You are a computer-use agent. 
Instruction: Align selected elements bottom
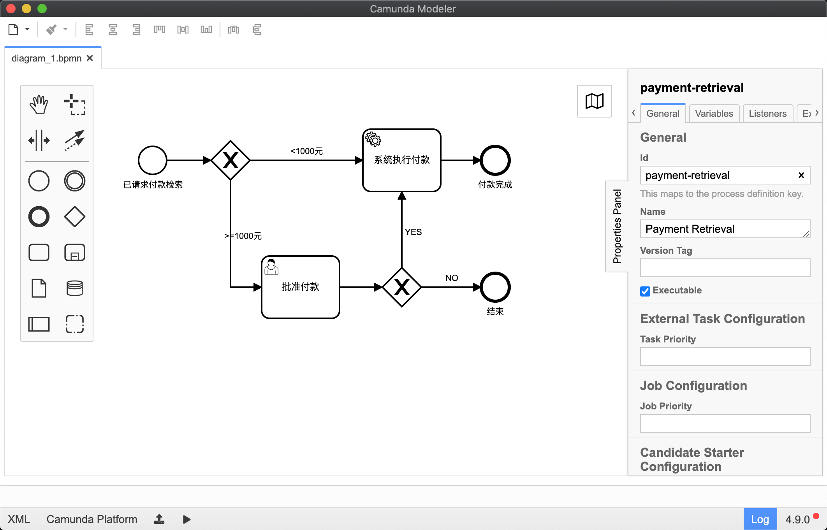206,30
